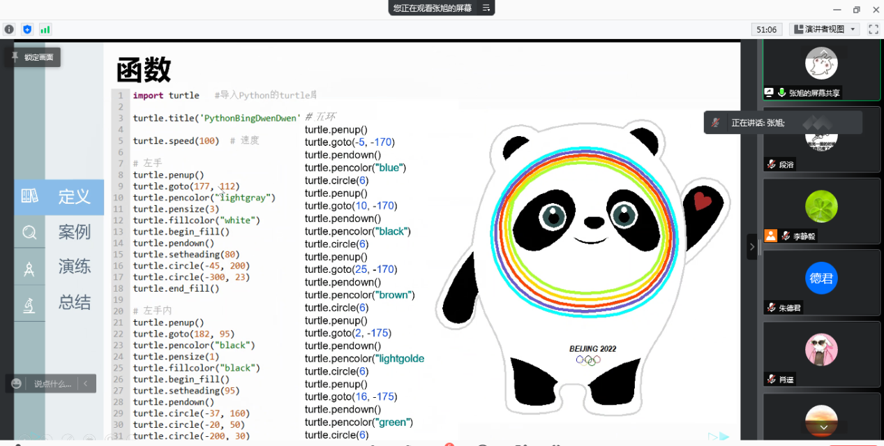This screenshot has width=884, height=446.
Task: Click the screen share icon on 张旭's tile
Action: pyautogui.click(x=769, y=93)
